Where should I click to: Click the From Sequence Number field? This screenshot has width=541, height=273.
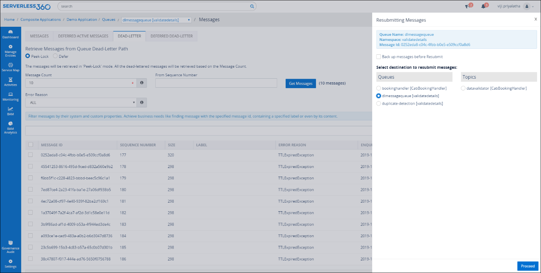(x=216, y=83)
